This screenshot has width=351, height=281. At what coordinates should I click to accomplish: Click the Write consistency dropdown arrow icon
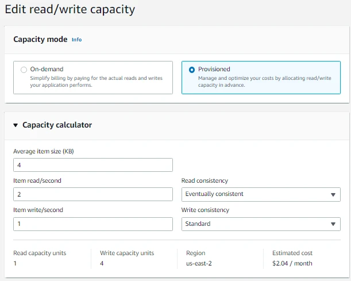333,225
